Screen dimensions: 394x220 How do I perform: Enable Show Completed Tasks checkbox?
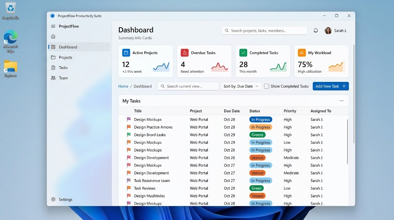[x=266, y=86]
